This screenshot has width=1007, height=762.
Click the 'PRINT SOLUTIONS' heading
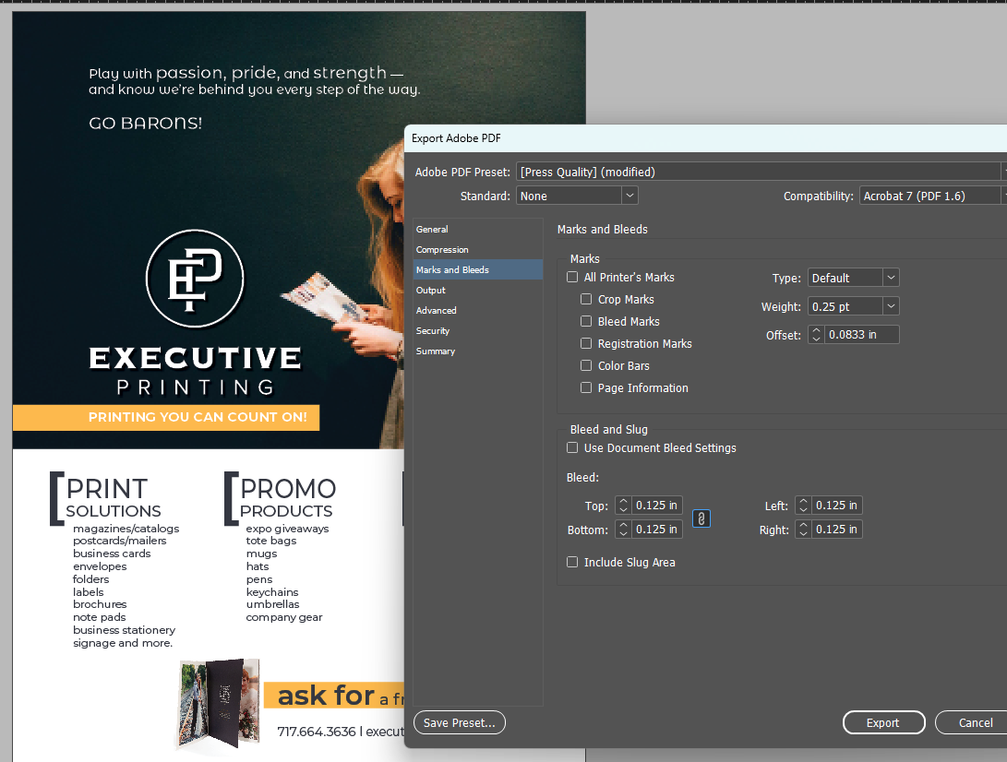[113, 497]
